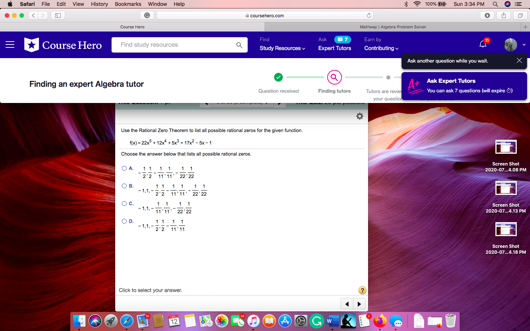Open Finder from the Dock
Screen dimensions: 530x331
click(79, 321)
